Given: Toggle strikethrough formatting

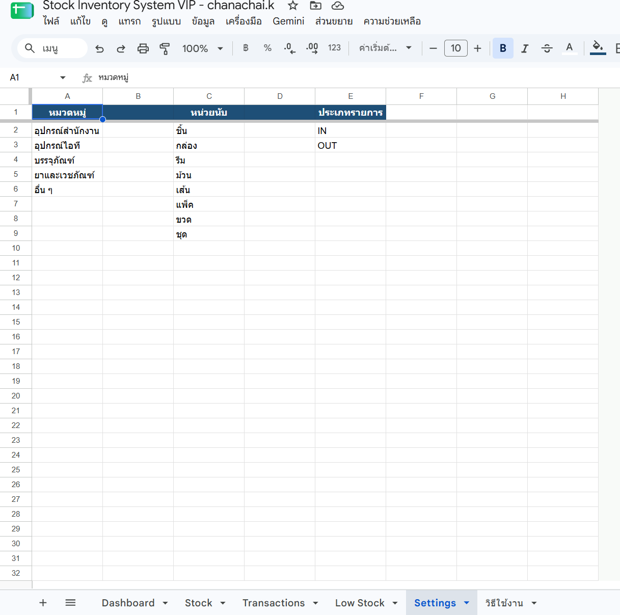Looking at the screenshot, I should point(547,48).
